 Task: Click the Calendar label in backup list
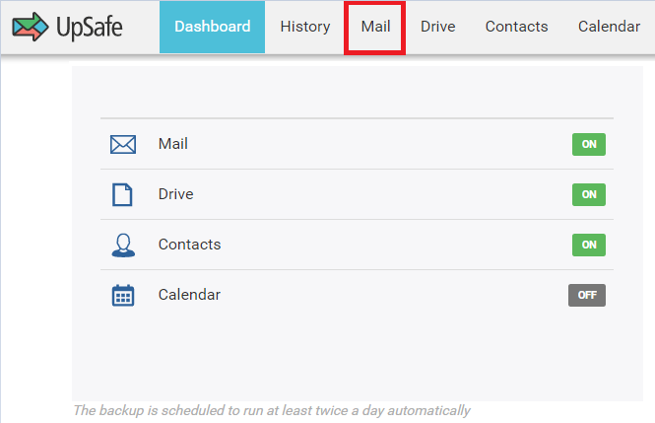point(189,295)
